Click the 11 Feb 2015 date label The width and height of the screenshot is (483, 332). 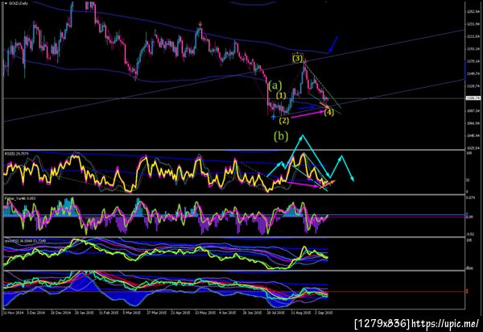point(109,313)
